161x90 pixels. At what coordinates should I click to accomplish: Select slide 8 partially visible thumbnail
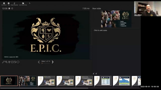(x=136, y=81)
